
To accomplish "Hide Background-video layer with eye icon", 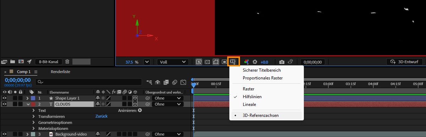I will coord(4,134).
